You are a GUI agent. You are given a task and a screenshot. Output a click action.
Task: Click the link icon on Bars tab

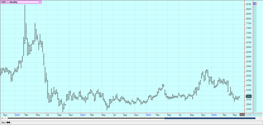click(8, 122)
